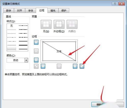127x108 pixels.
Task: Select the 边框 tab
Action: click(x=42, y=10)
